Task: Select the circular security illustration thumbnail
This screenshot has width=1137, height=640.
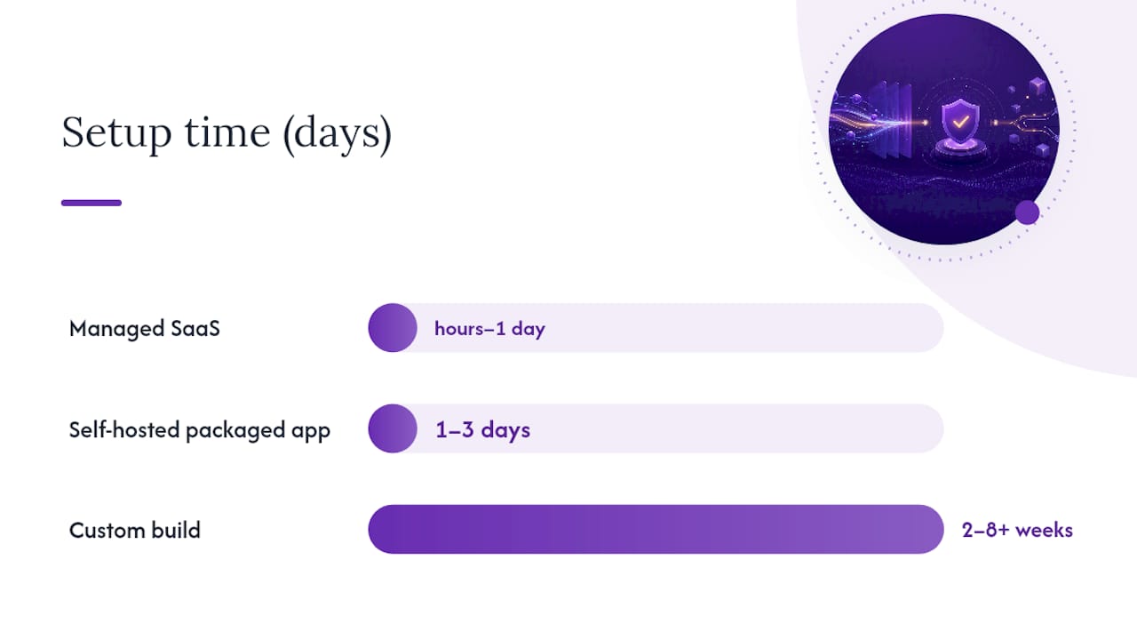Action: (x=943, y=129)
